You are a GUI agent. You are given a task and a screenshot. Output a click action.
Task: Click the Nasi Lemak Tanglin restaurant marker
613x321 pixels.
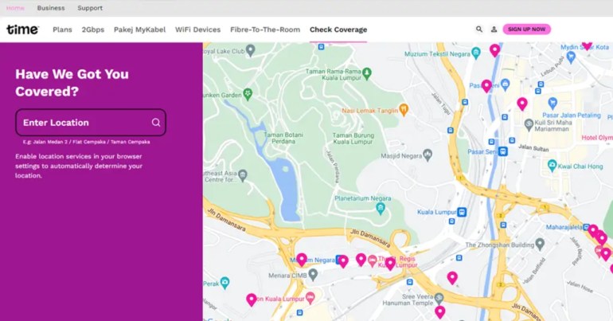point(404,110)
